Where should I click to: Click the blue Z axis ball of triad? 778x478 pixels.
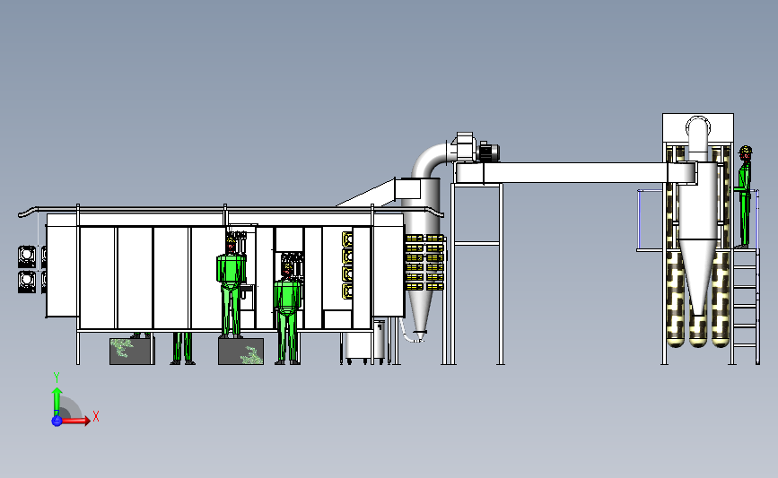(x=57, y=421)
